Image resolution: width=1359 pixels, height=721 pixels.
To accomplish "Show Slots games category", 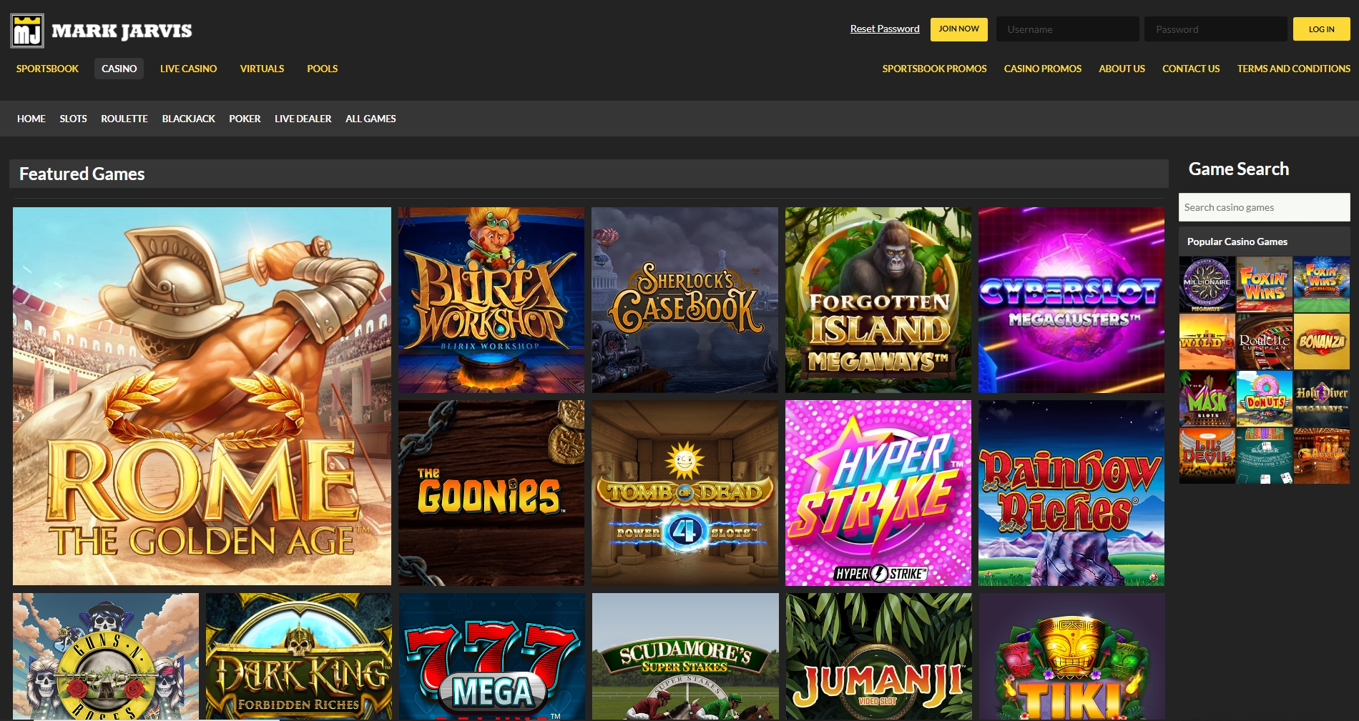I will 73,119.
